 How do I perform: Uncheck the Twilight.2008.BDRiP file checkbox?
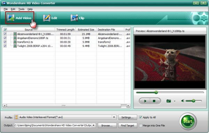pos(5,46)
